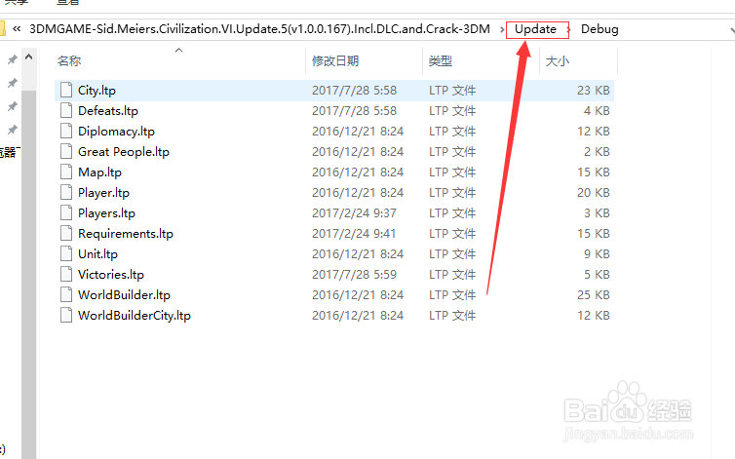Click the Map.ltp file icon

[x=66, y=172]
